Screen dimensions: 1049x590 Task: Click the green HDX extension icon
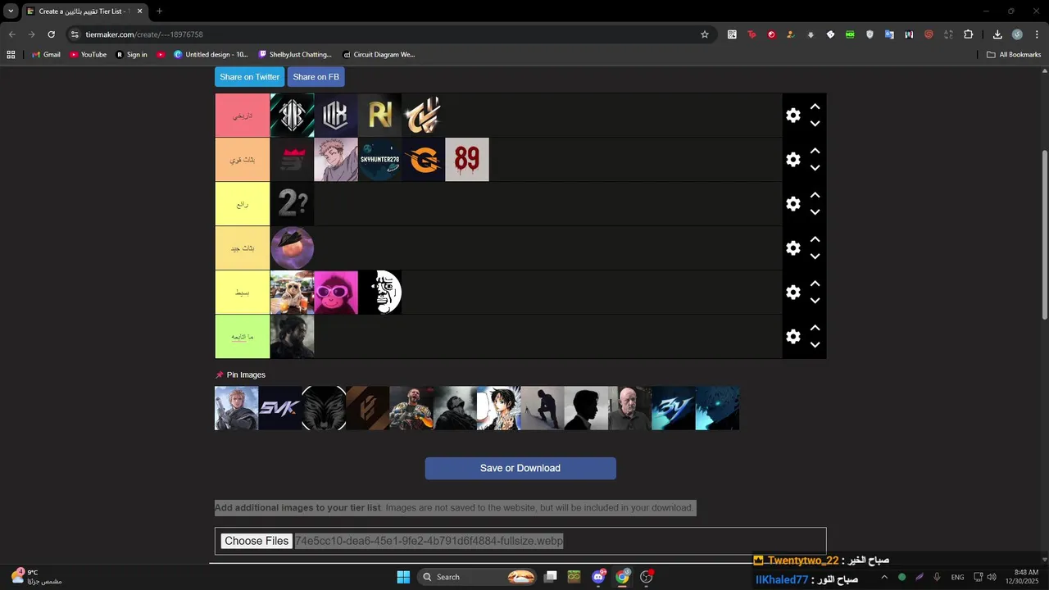point(850,34)
